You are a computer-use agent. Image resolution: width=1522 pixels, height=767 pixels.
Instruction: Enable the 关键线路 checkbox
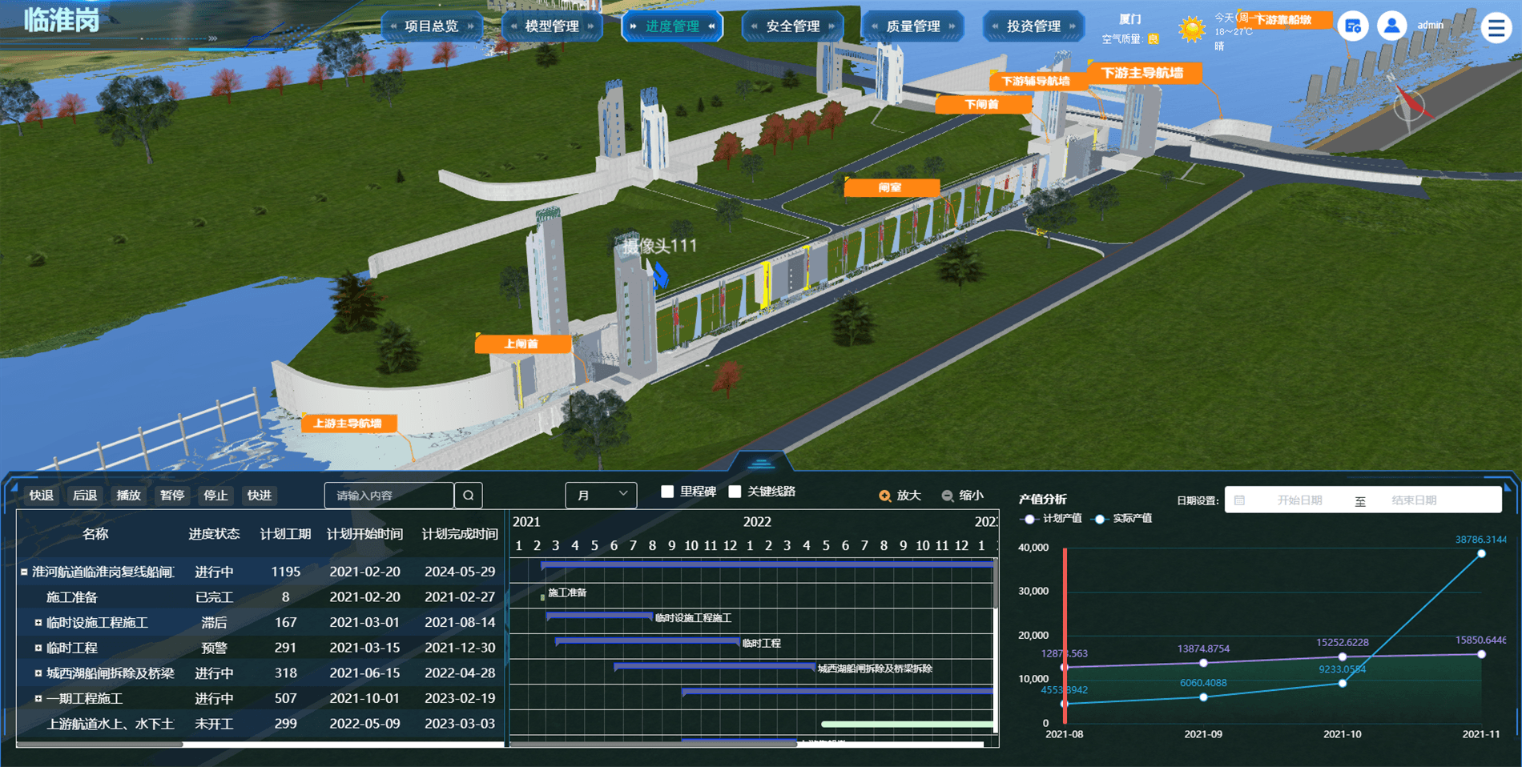[x=735, y=492]
